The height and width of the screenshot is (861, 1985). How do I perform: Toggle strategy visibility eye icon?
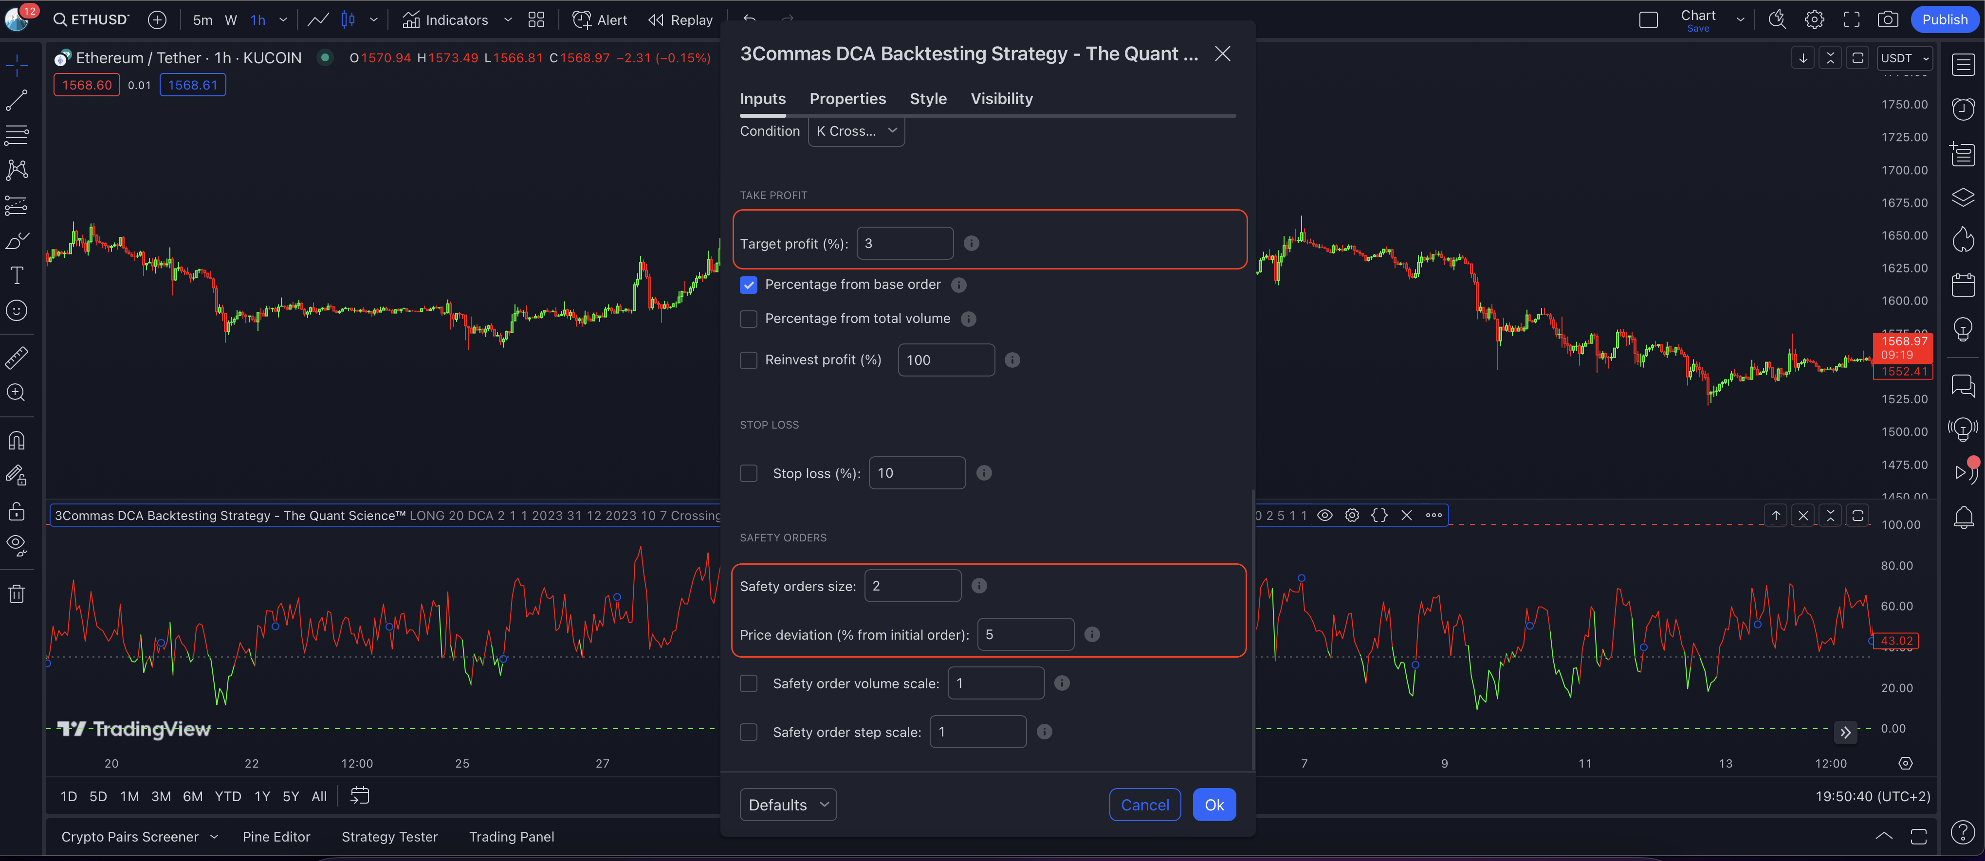pos(1324,515)
